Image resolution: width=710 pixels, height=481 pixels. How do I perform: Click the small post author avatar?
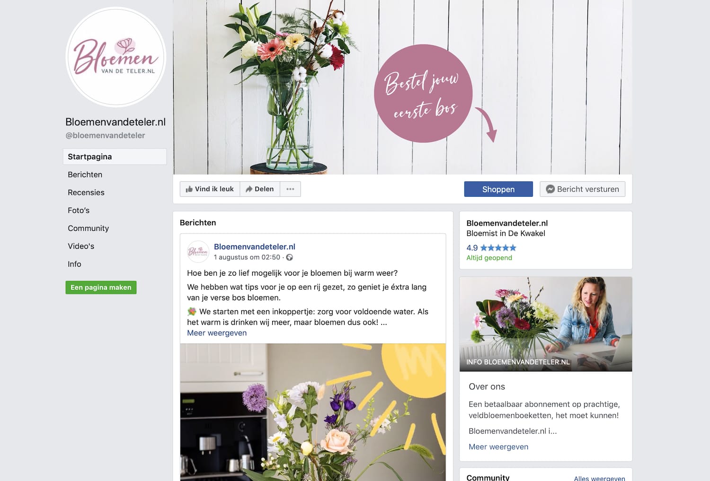tap(198, 252)
